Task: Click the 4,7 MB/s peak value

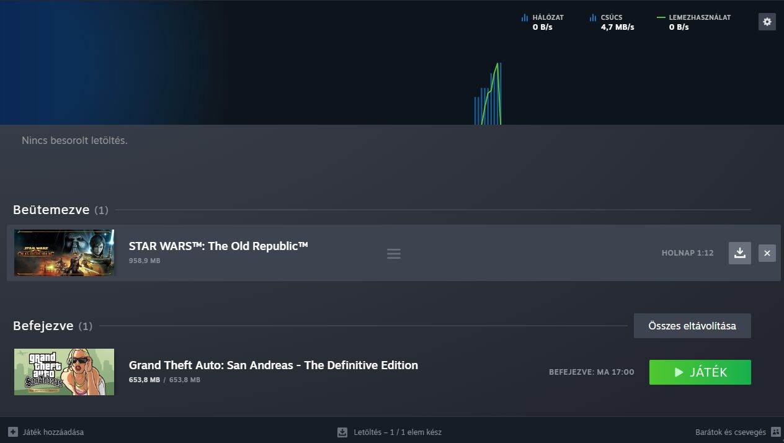Action: click(617, 27)
